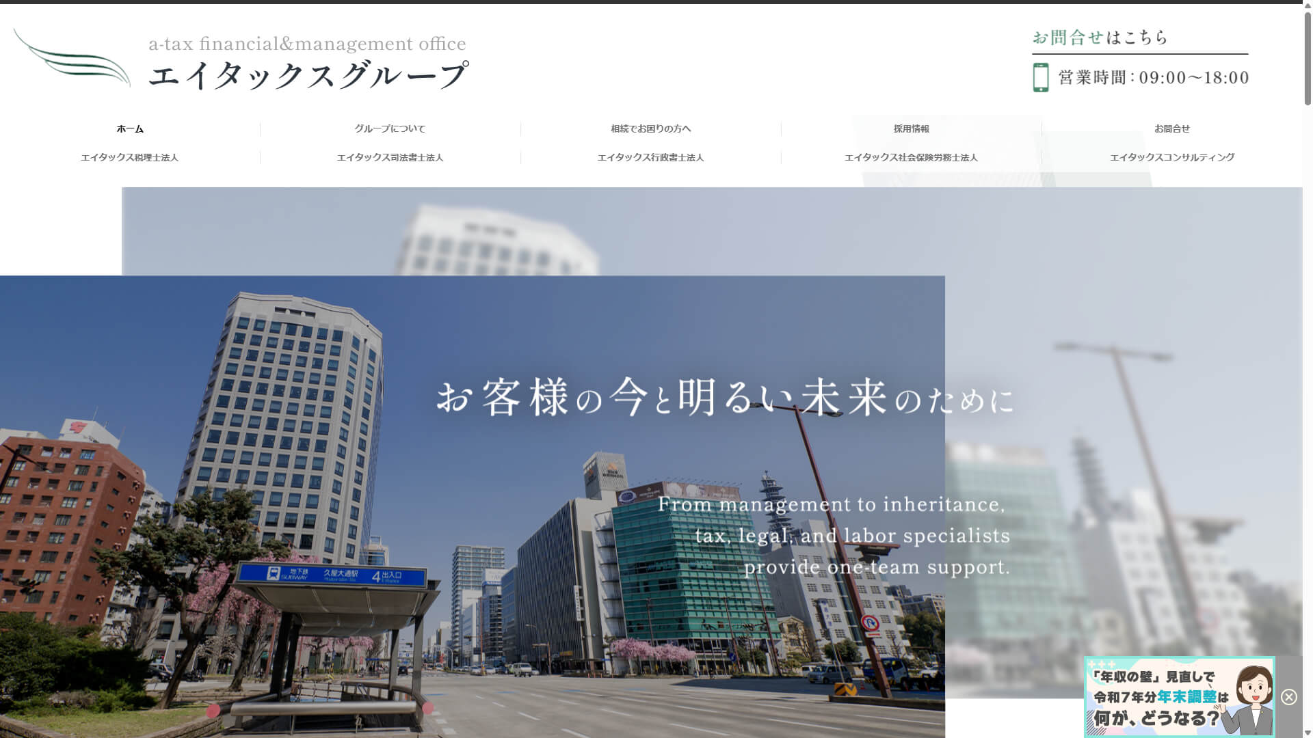Click the green phone icon in header
The height and width of the screenshot is (738, 1313).
[1040, 77]
